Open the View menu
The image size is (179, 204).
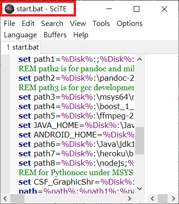(78, 24)
